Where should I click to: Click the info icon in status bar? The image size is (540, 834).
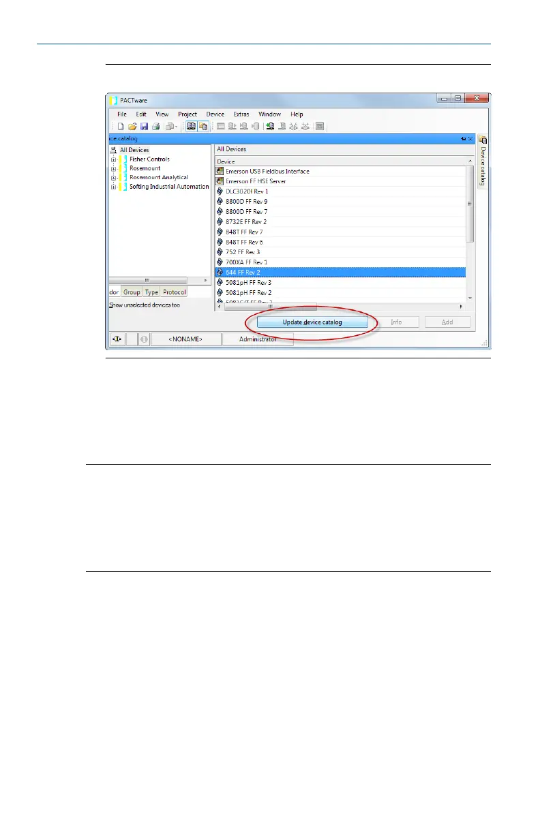point(144,339)
